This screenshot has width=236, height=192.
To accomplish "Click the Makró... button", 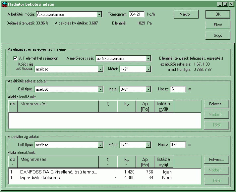I will coord(186,14).
